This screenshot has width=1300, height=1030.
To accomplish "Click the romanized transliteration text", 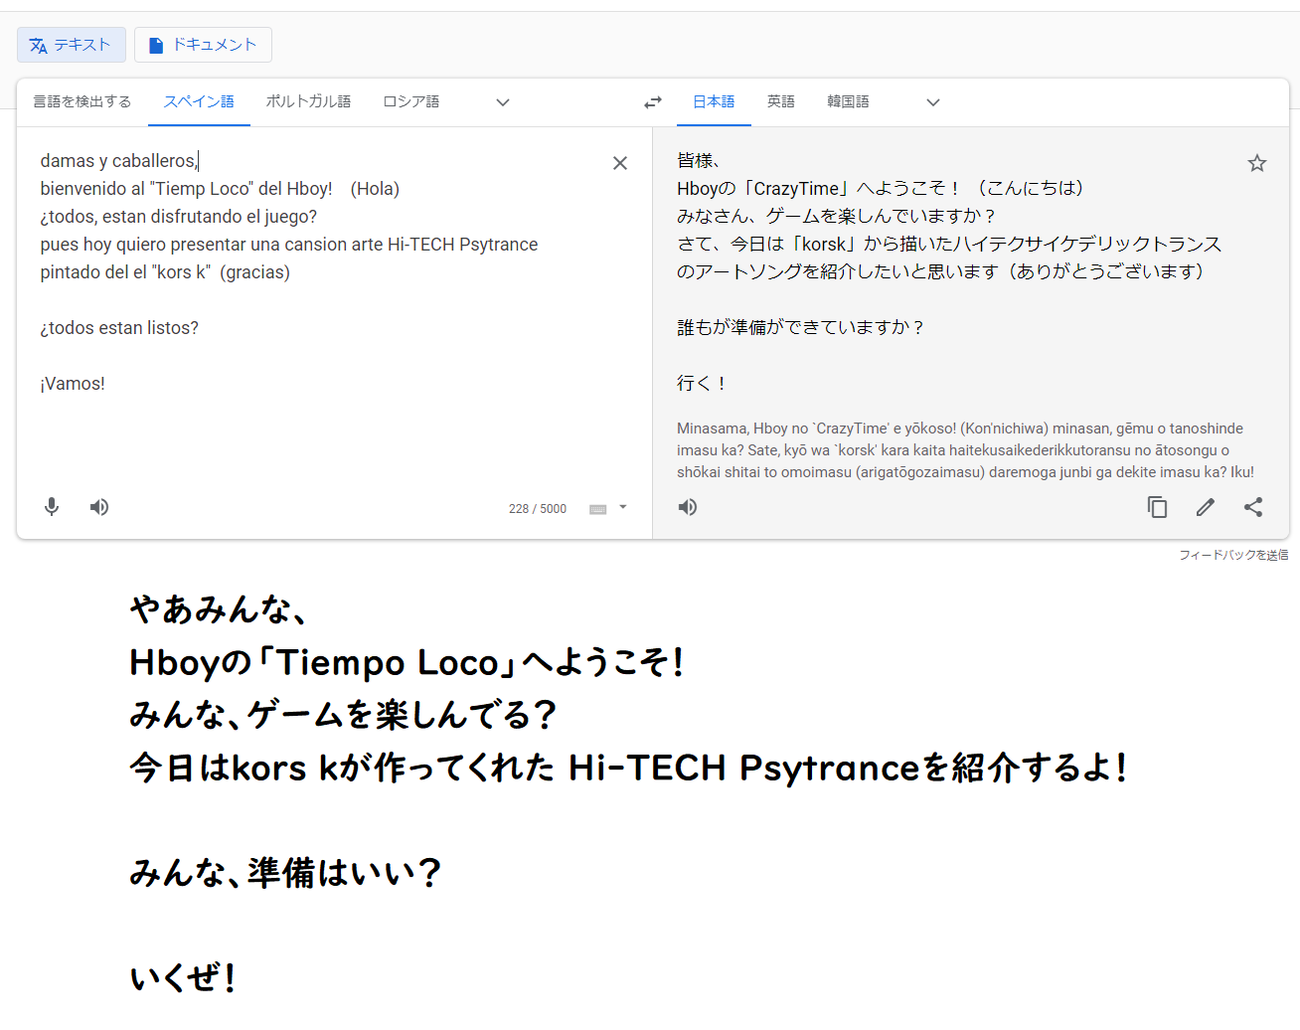I will [966, 450].
